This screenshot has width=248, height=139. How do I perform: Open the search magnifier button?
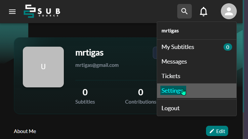click(185, 12)
